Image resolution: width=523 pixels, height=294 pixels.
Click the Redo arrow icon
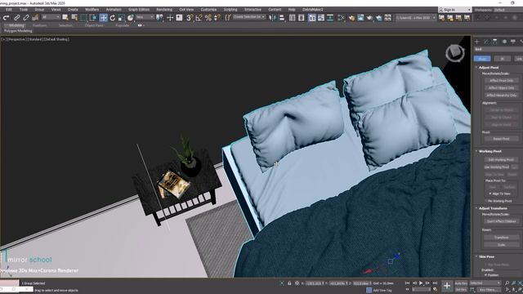pos(6,18)
